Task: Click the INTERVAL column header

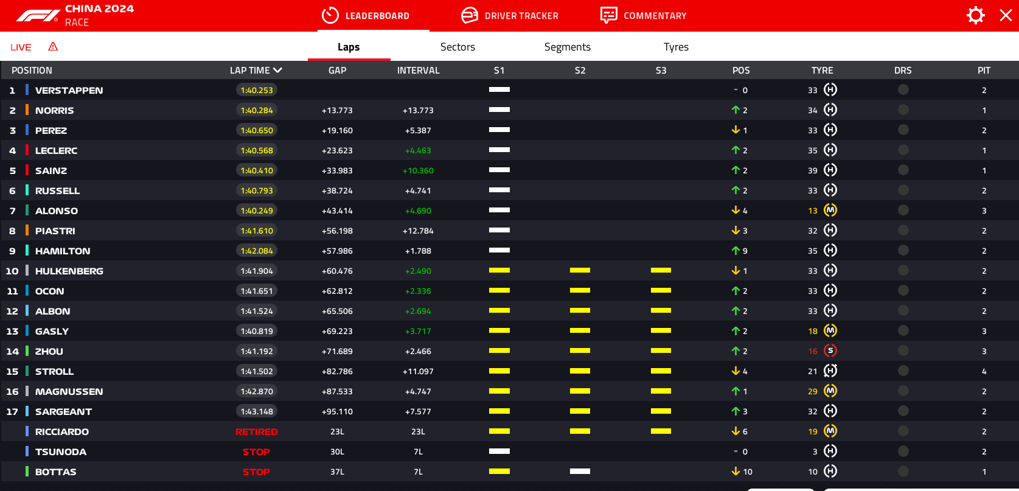Action: tap(419, 71)
